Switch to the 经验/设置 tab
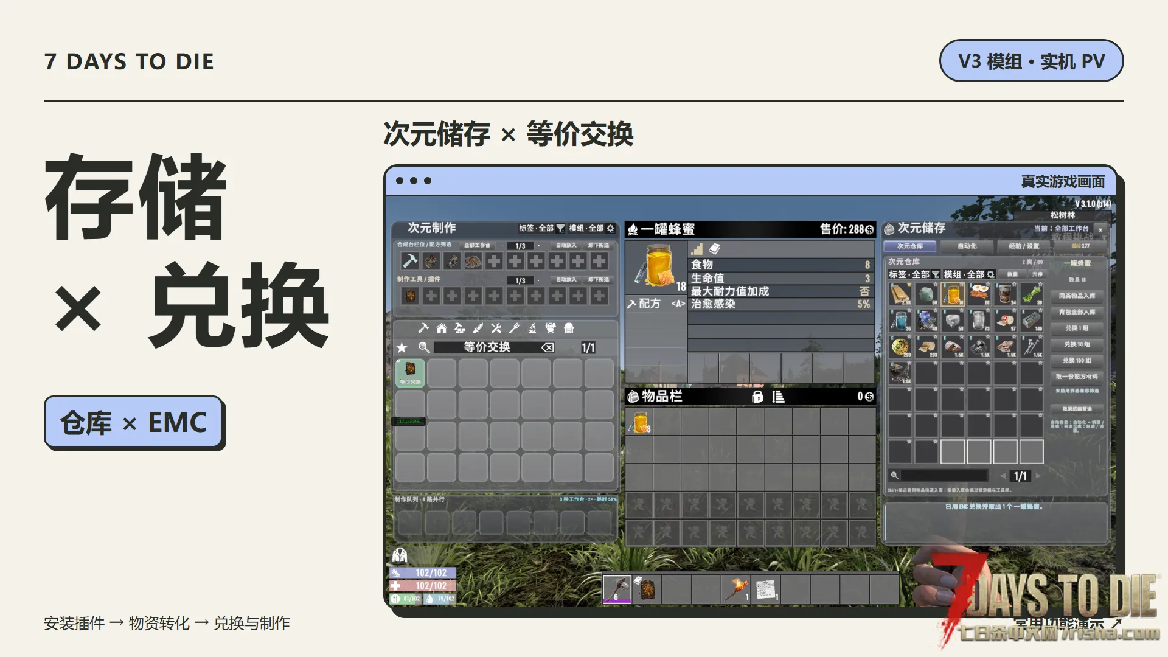This screenshot has height=657, width=1168. coord(1024,246)
